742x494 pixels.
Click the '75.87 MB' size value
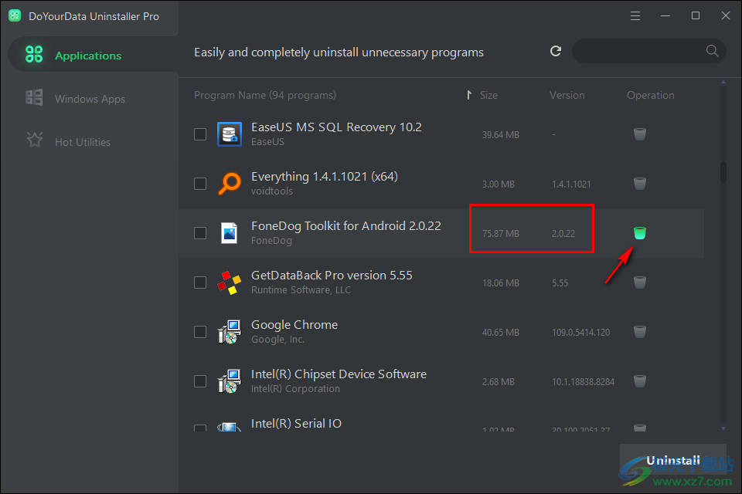click(x=501, y=234)
